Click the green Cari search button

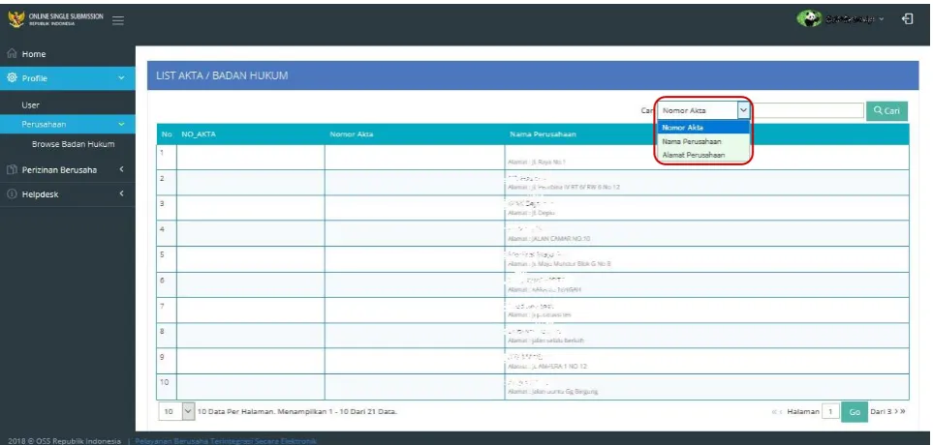pos(886,111)
